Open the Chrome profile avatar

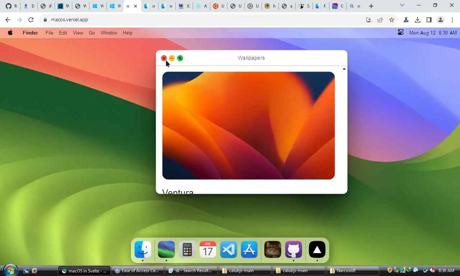[x=441, y=20]
